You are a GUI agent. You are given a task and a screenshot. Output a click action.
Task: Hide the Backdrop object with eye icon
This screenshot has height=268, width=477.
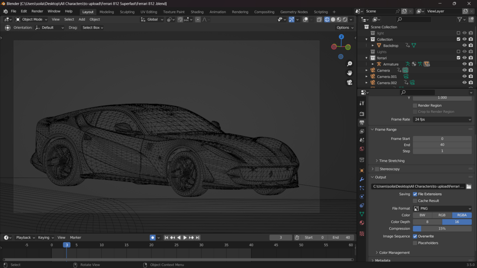click(464, 46)
